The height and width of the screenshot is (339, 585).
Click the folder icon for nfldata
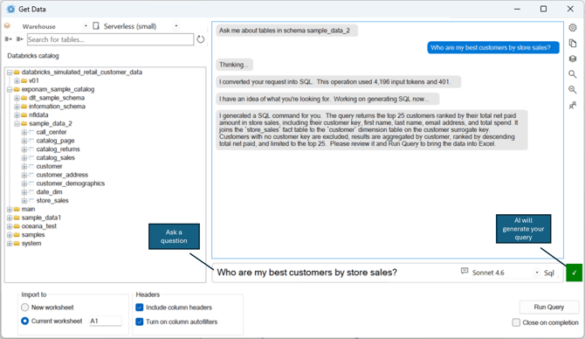[24, 115]
